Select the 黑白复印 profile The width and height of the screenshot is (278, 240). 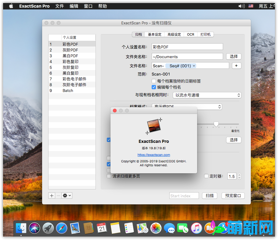[72, 73]
